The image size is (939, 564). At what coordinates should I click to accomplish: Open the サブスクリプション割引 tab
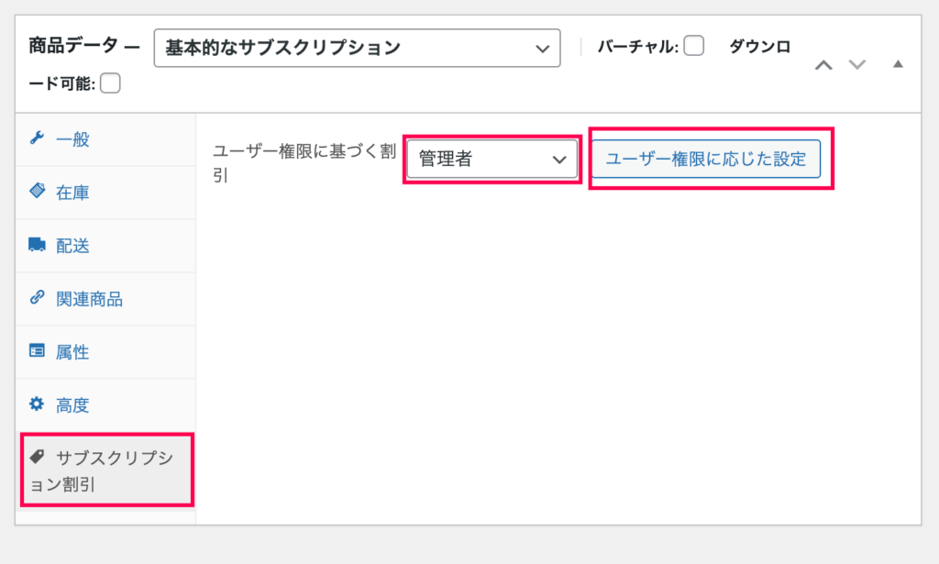(106, 470)
